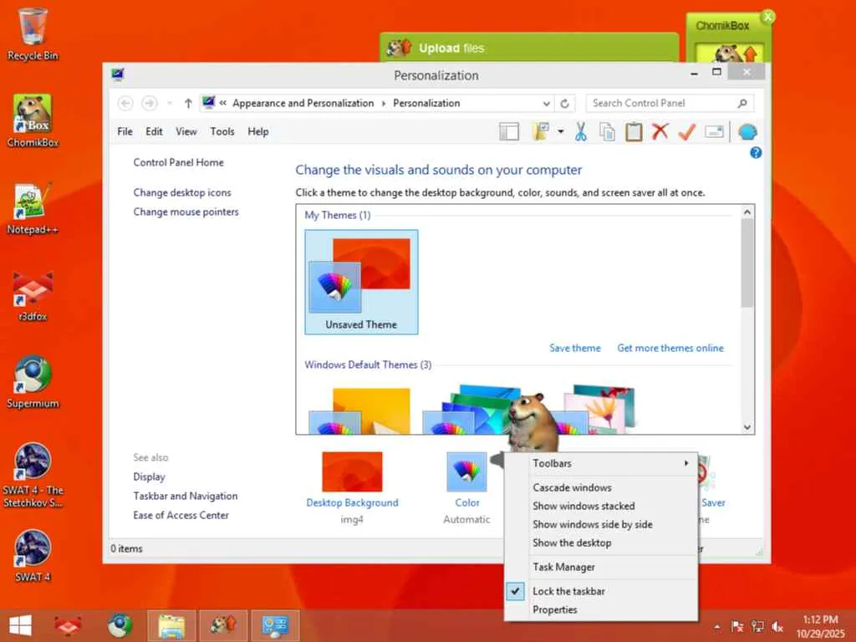
Task: Open Supermium from the taskbar
Action: click(120, 625)
